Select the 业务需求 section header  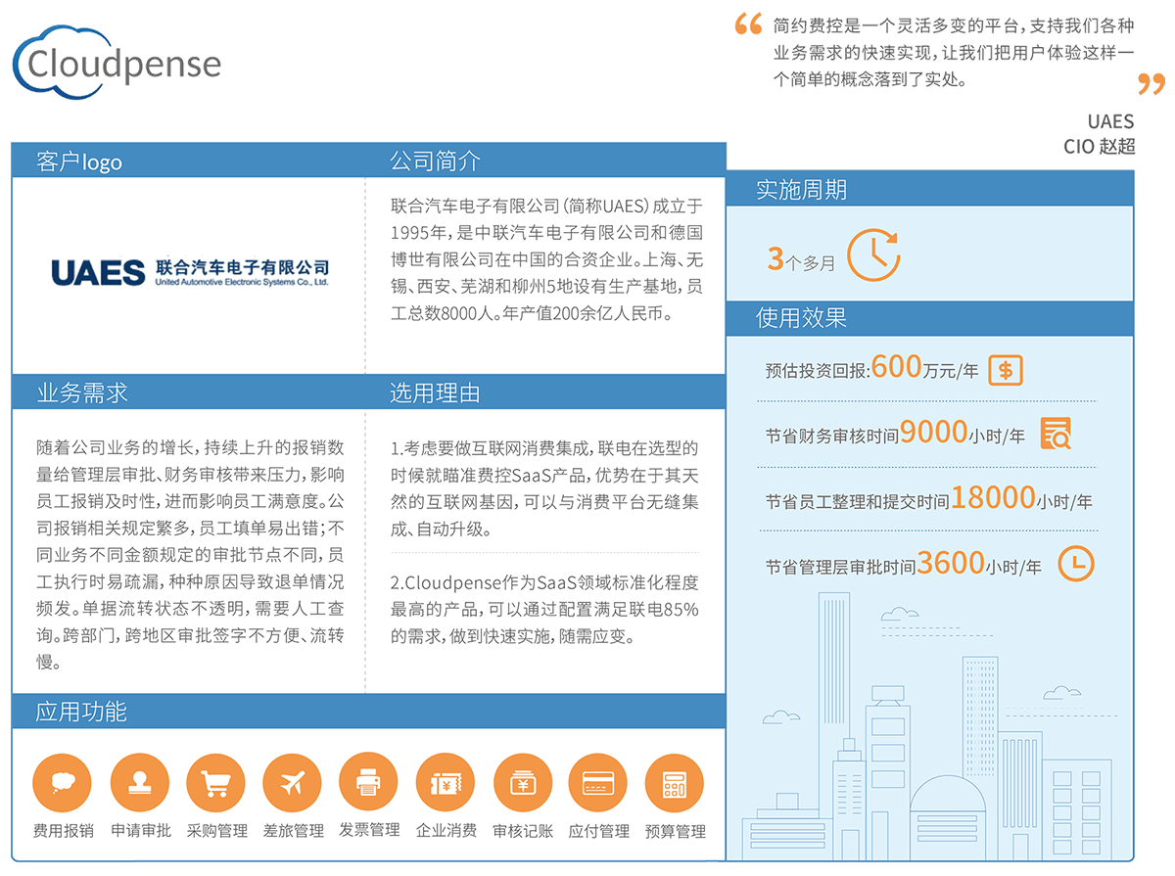(x=81, y=392)
